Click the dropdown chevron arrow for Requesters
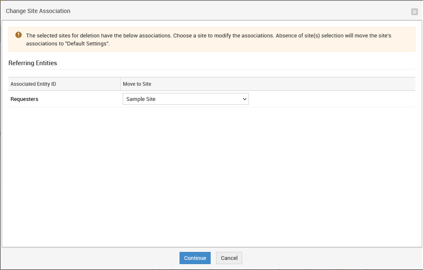 tap(245, 99)
